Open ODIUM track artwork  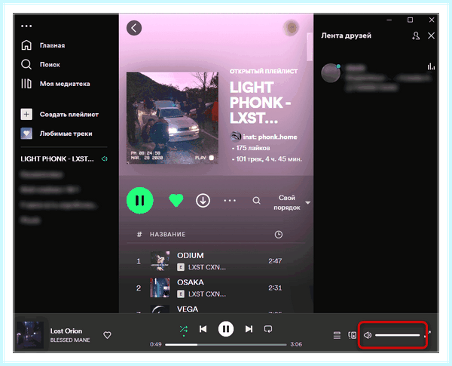160,261
